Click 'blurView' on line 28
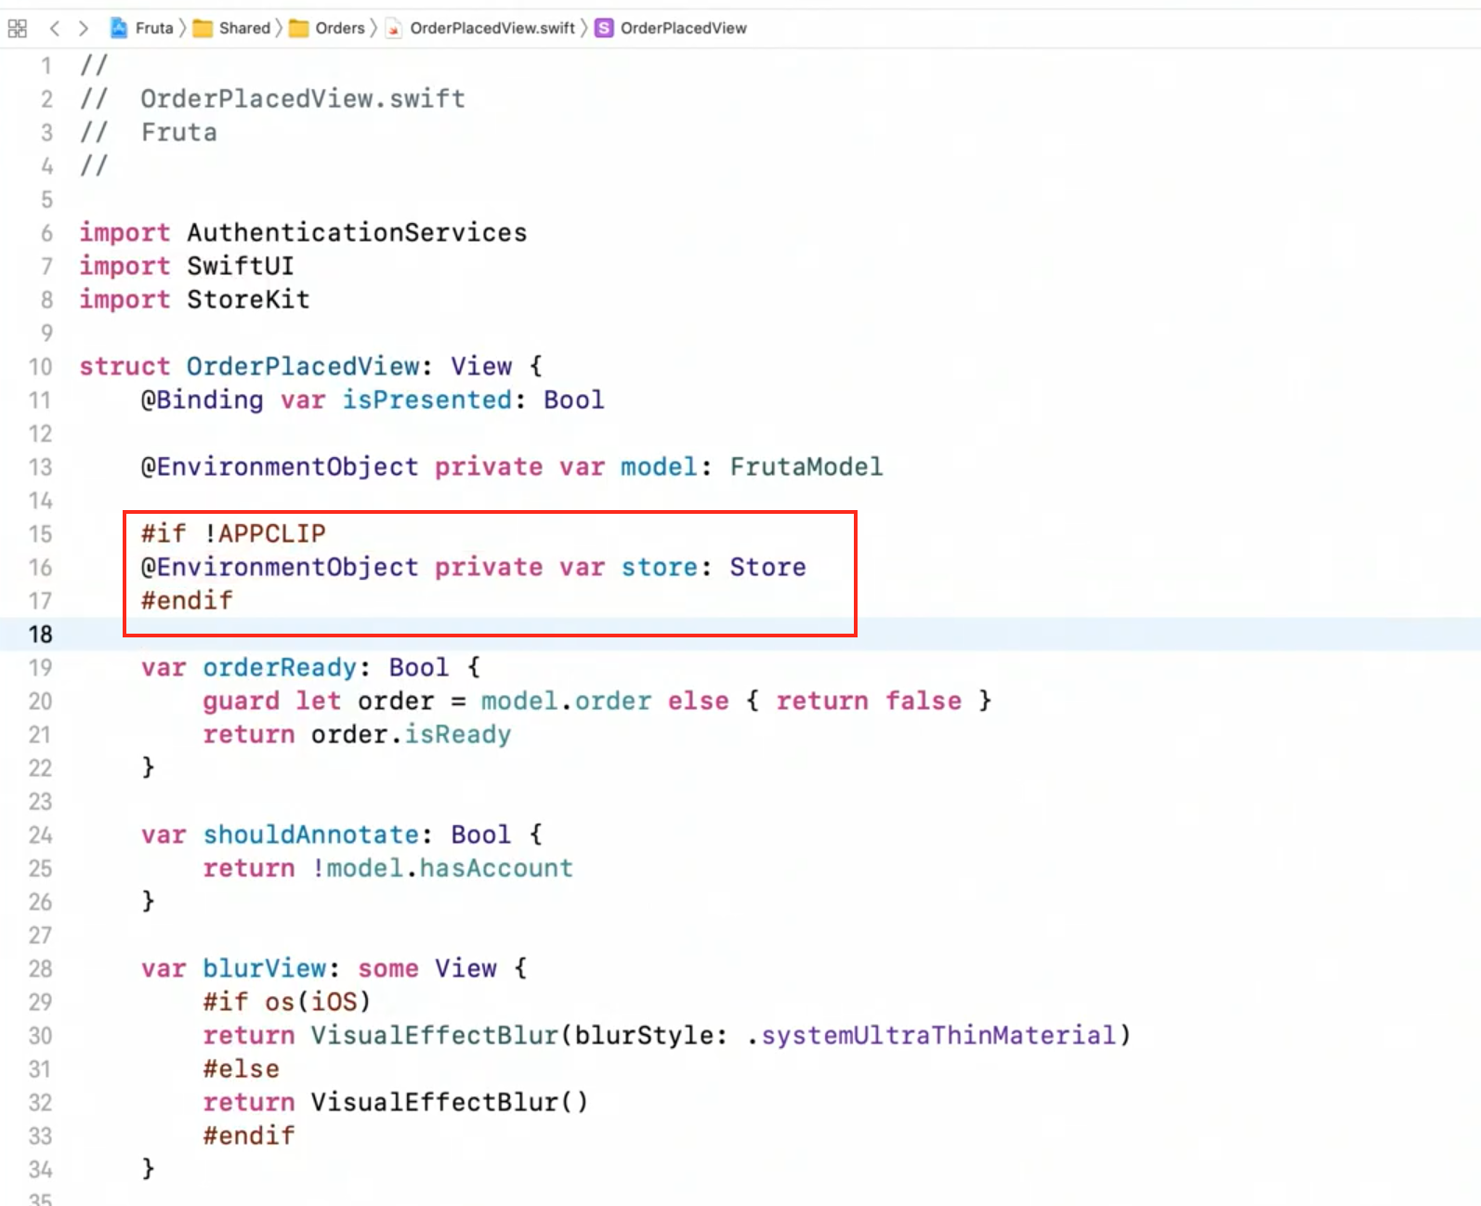Viewport: 1481px width, 1206px height. 265,968
